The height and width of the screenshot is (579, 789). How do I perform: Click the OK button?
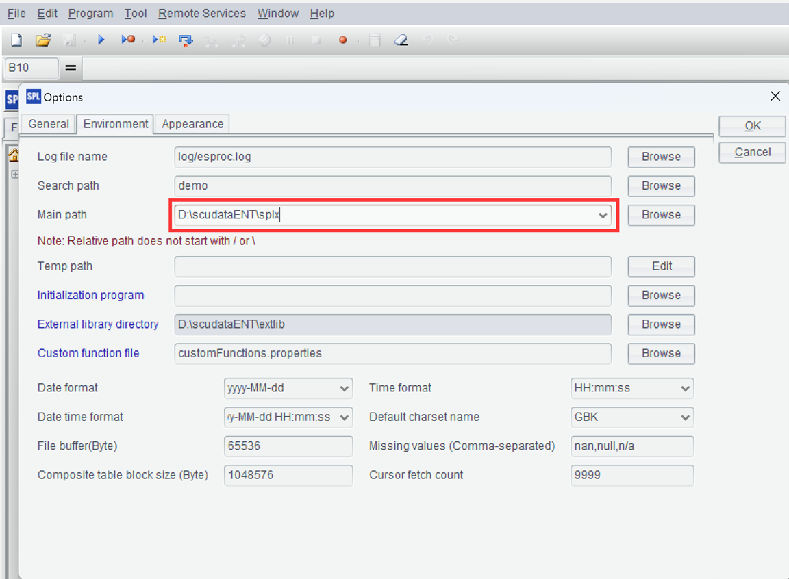pos(753,126)
